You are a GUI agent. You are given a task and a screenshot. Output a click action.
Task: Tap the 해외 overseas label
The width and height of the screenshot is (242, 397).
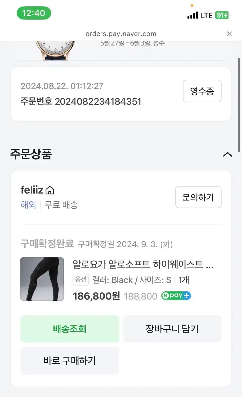pos(28,205)
